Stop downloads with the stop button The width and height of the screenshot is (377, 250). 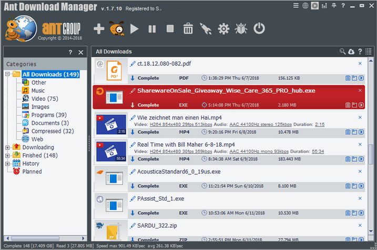[170, 28]
